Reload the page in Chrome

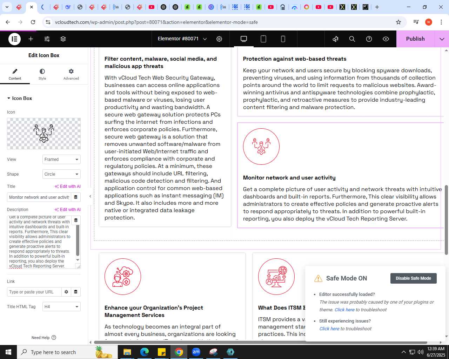click(x=33, y=22)
